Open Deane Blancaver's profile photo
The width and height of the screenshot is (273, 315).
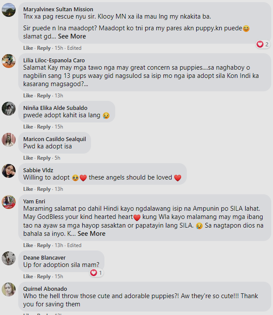(x=9, y=258)
